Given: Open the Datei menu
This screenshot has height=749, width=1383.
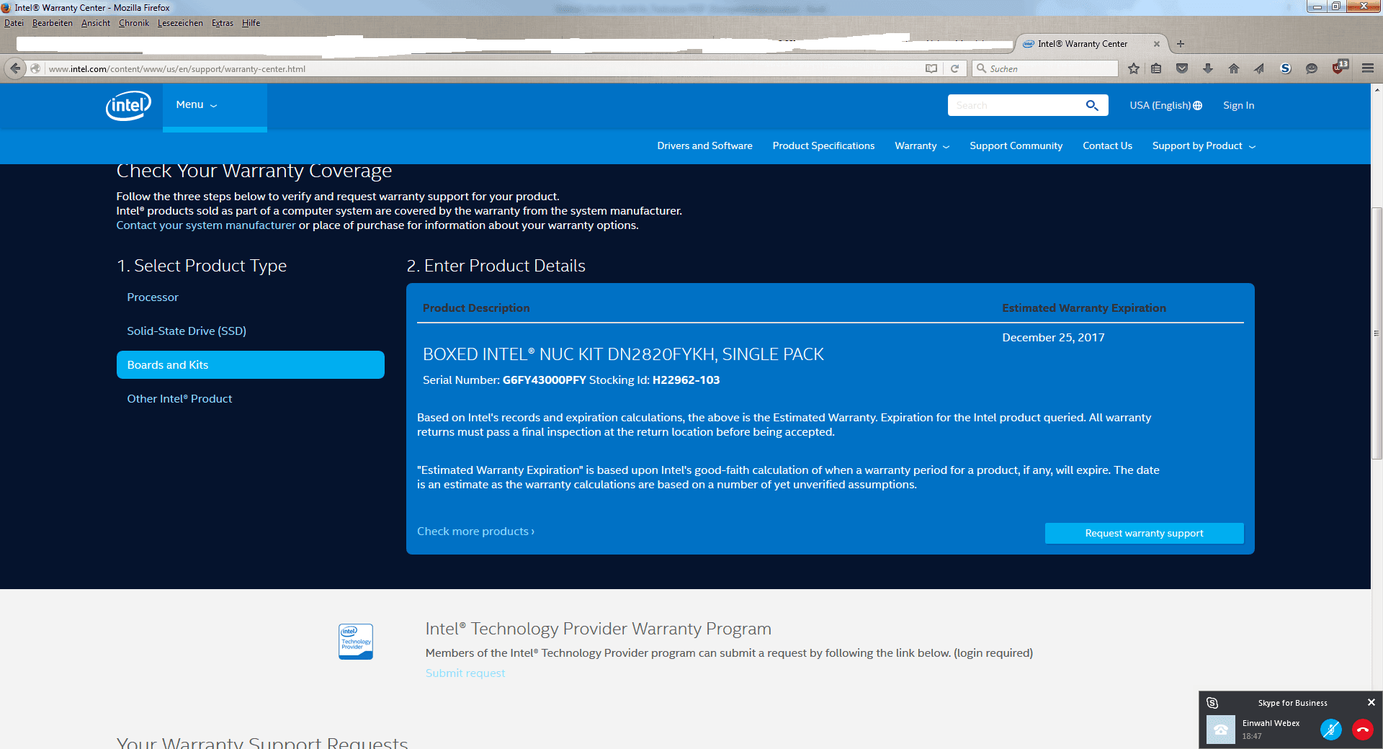Looking at the screenshot, I should pos(14,23).
